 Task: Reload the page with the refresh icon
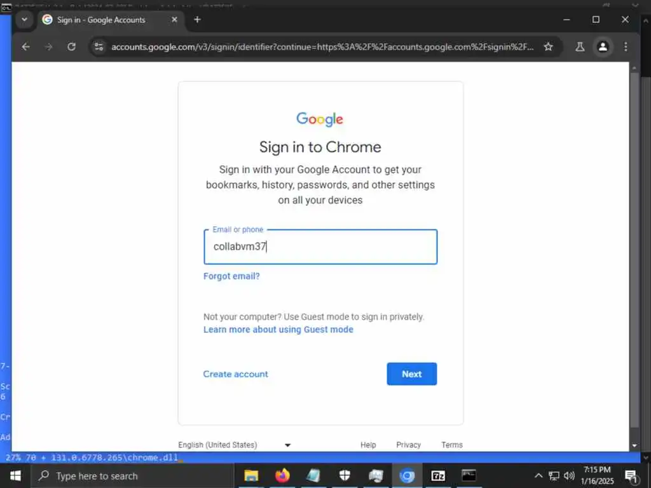click(x=71, y=47)
